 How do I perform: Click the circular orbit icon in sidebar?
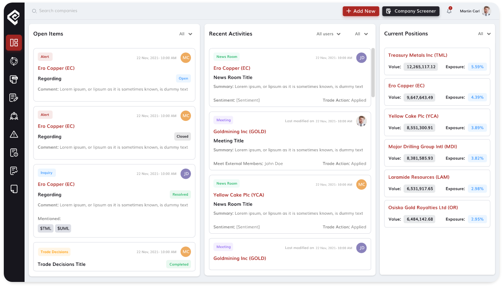[14, 61]
